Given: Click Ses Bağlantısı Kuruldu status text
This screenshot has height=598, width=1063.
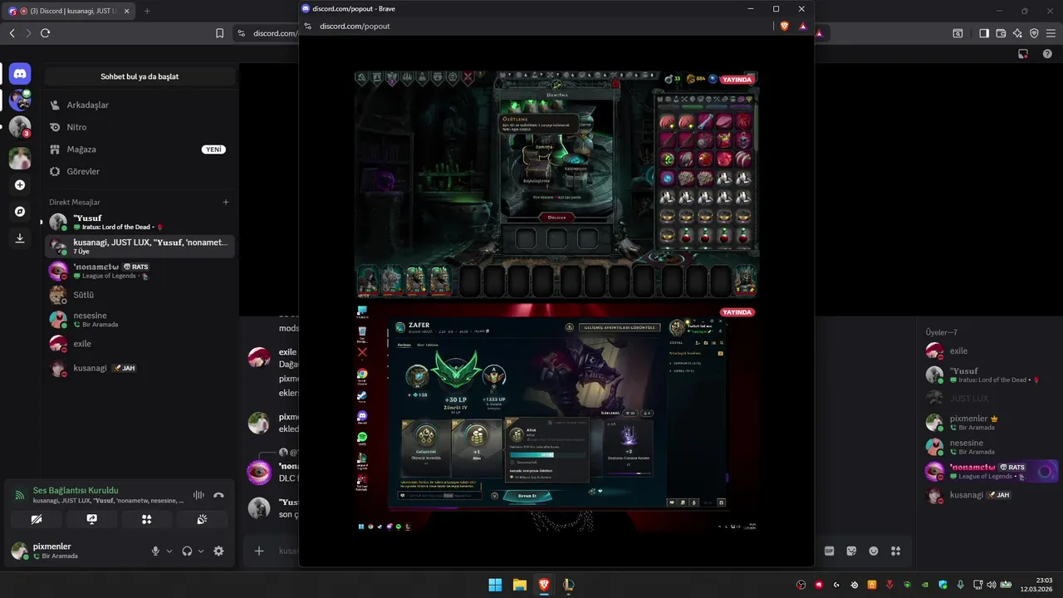Looking at the screenshot, I should tap(76, 491).
